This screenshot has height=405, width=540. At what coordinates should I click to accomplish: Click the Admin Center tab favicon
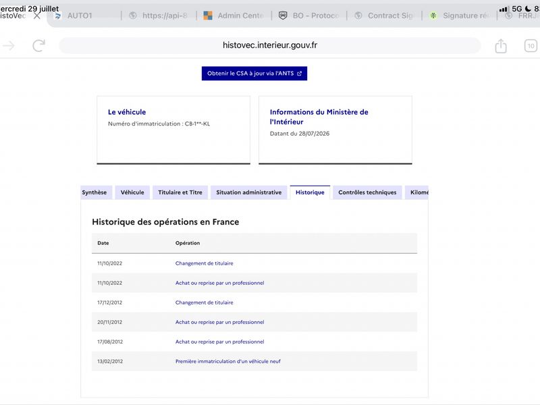[208, 16]
